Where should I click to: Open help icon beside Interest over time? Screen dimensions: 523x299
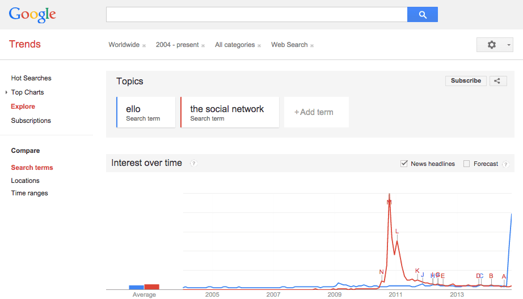click(193, 164)
